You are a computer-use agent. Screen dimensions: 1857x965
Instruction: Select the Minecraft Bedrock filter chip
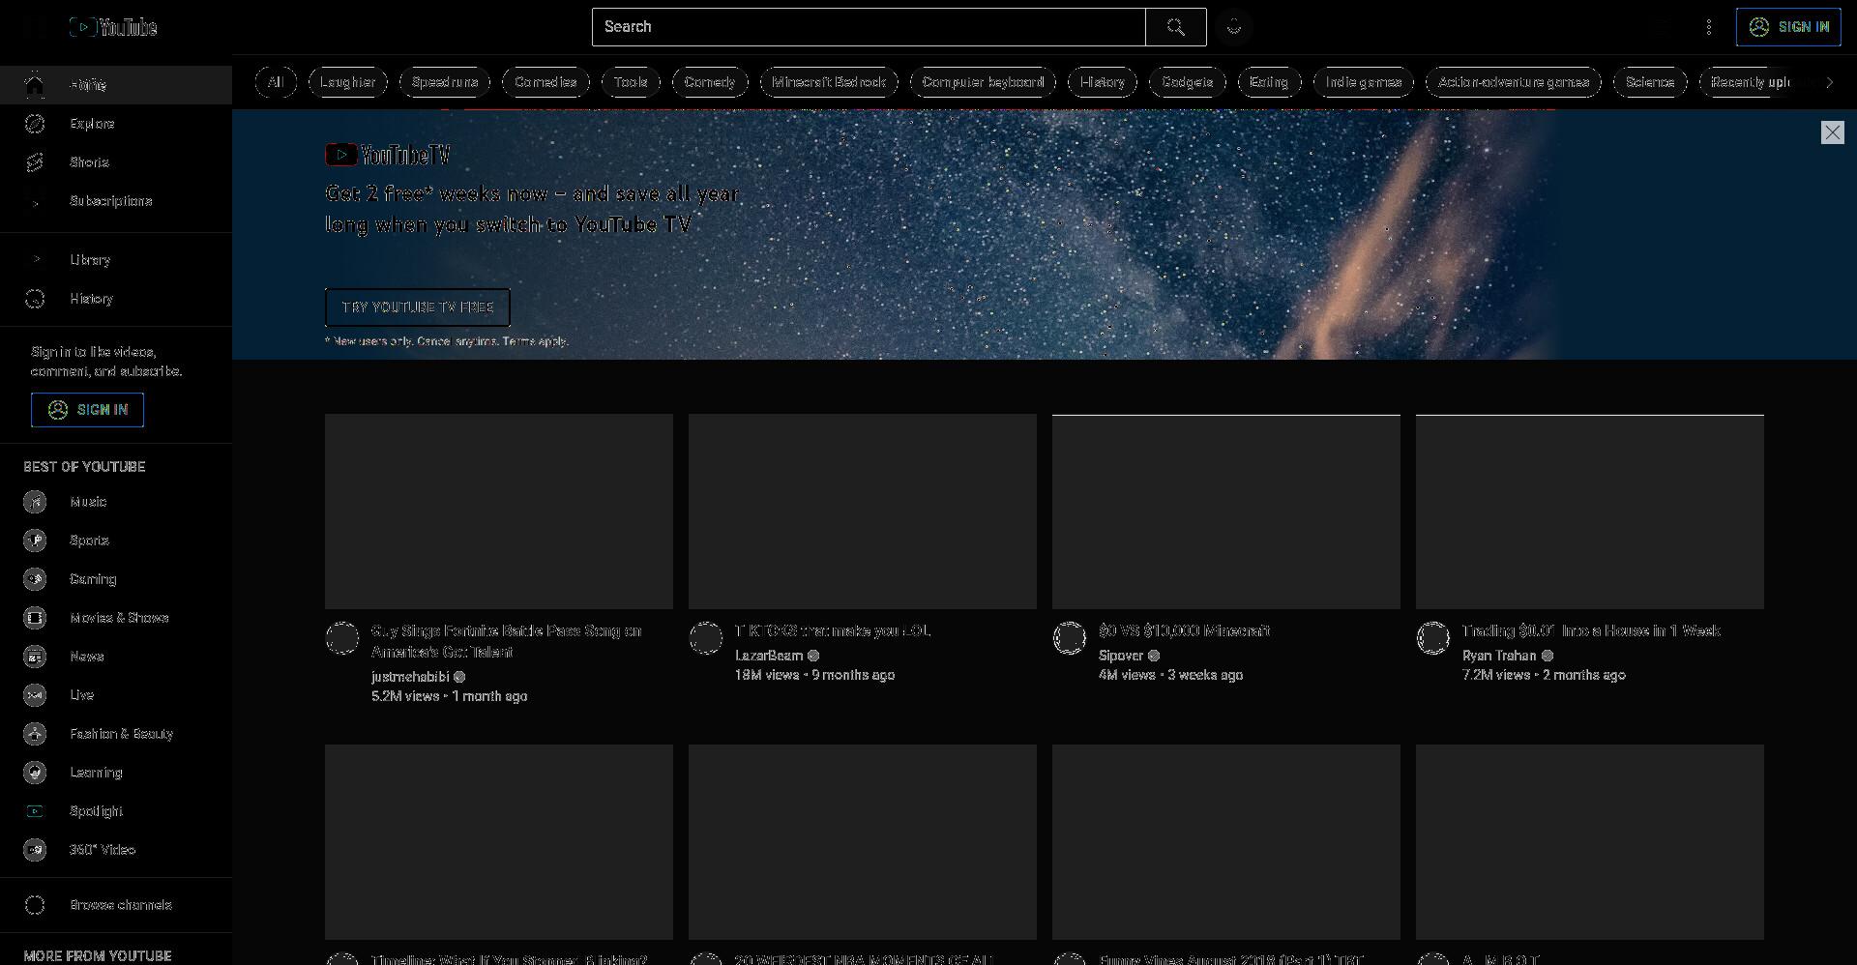click(829, 82)
